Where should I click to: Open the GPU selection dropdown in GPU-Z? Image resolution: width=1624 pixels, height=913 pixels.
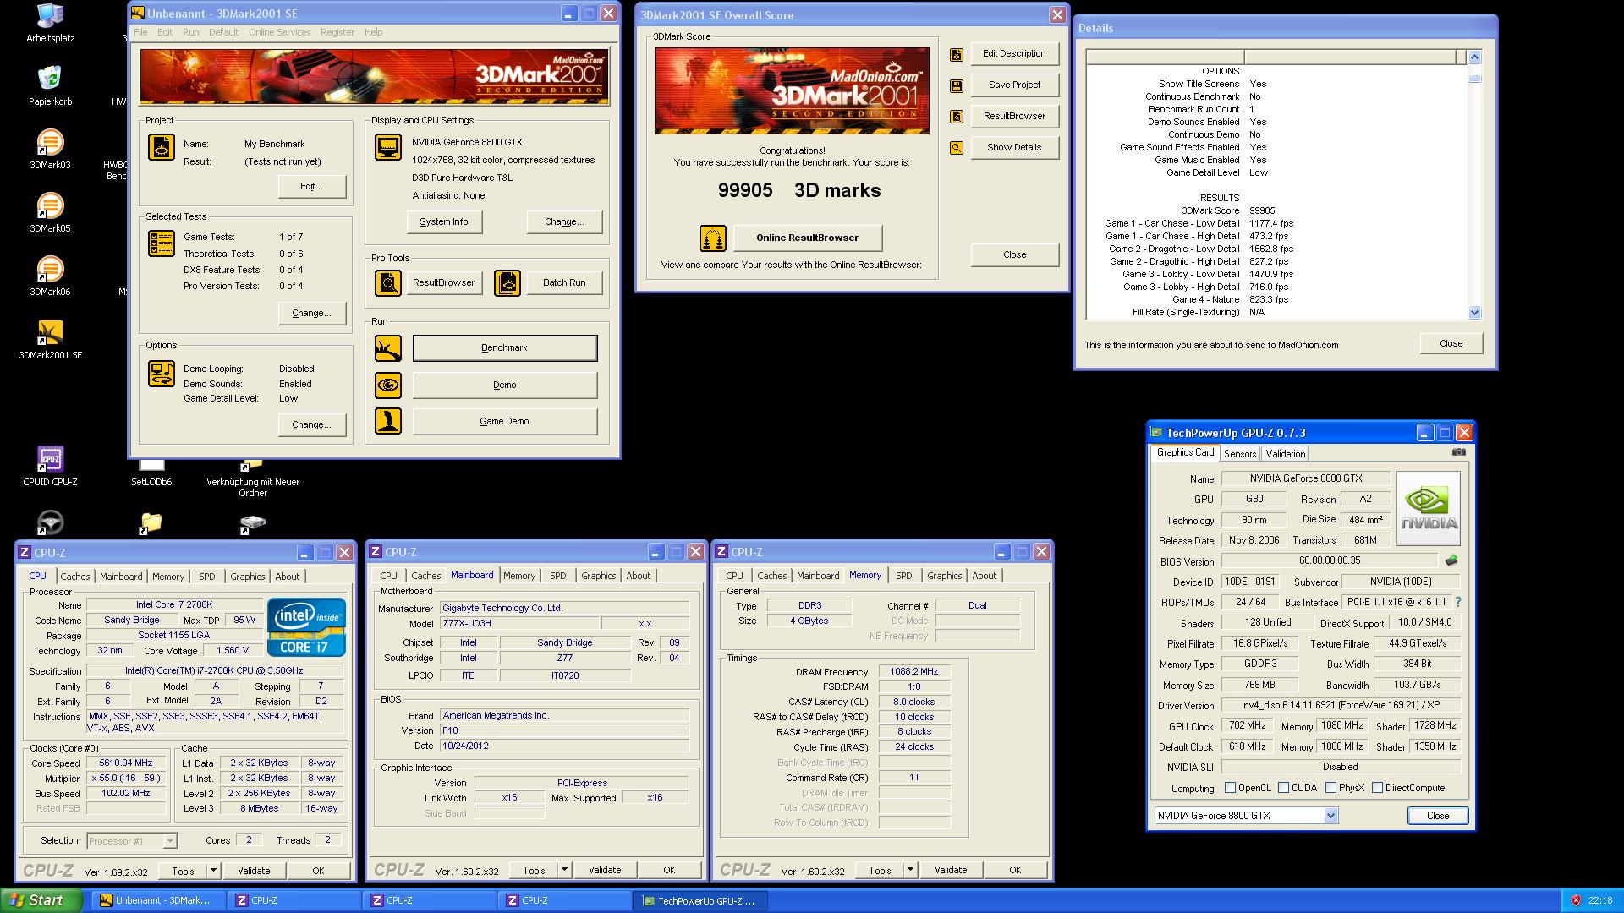1330,816
